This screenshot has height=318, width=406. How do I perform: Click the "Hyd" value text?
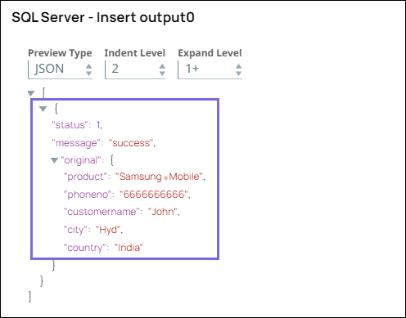coord(108,230)
